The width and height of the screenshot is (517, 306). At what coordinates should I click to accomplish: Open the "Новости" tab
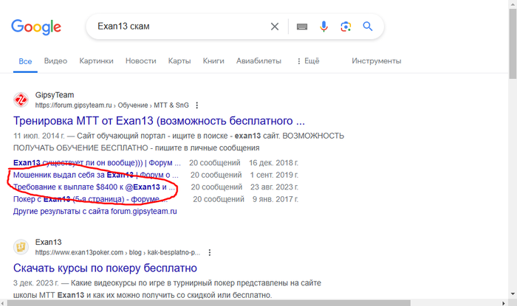tap(140, 60)
